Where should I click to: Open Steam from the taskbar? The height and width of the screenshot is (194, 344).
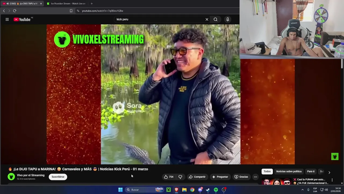click(x=208, y=190)
